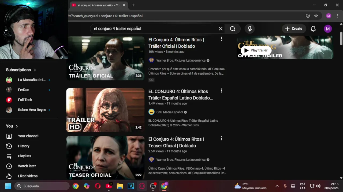Click the install app icon in the address bar
343x192 pixels.
coord(308,16)
